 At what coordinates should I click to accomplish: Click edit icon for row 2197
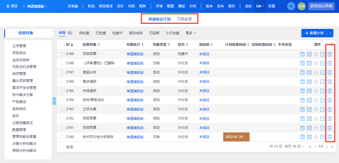tap(323, 73)
